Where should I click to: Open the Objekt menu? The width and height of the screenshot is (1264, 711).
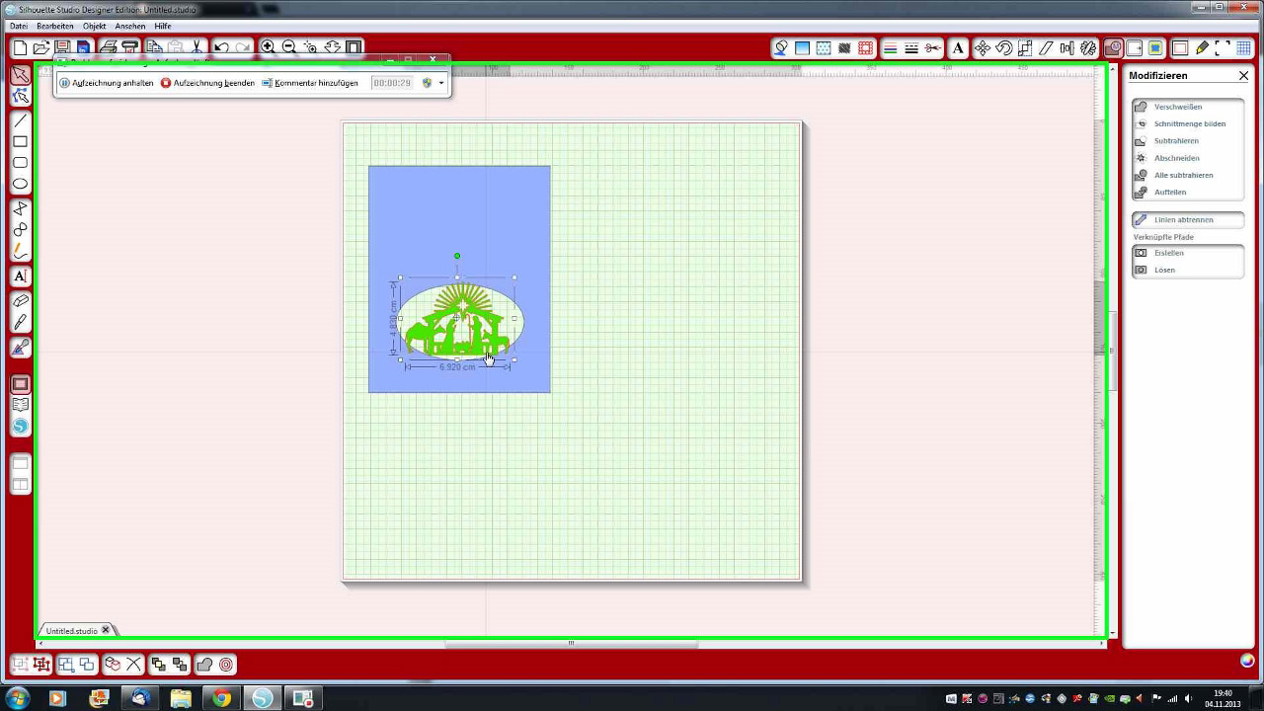point(95,26)
